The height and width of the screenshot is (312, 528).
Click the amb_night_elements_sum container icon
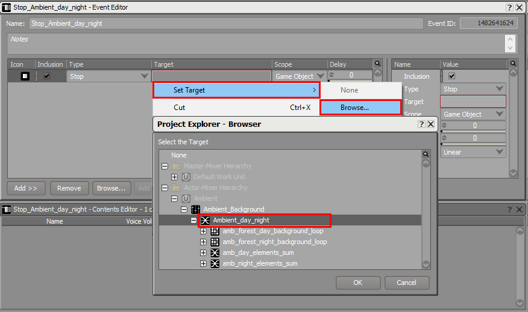click(x=215, y=263)
